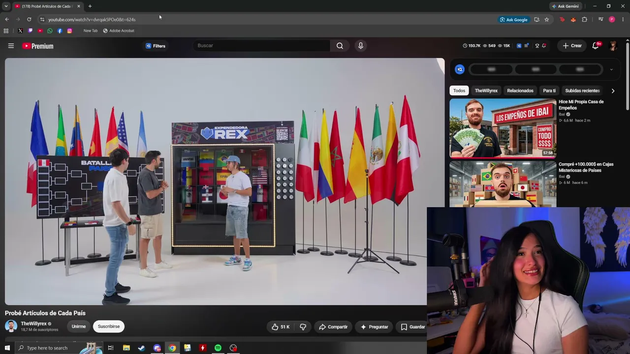Open the new tab plus button
The height and width of the screenshot is (354, 630).
pyautogui.click(x=90, y=6)
